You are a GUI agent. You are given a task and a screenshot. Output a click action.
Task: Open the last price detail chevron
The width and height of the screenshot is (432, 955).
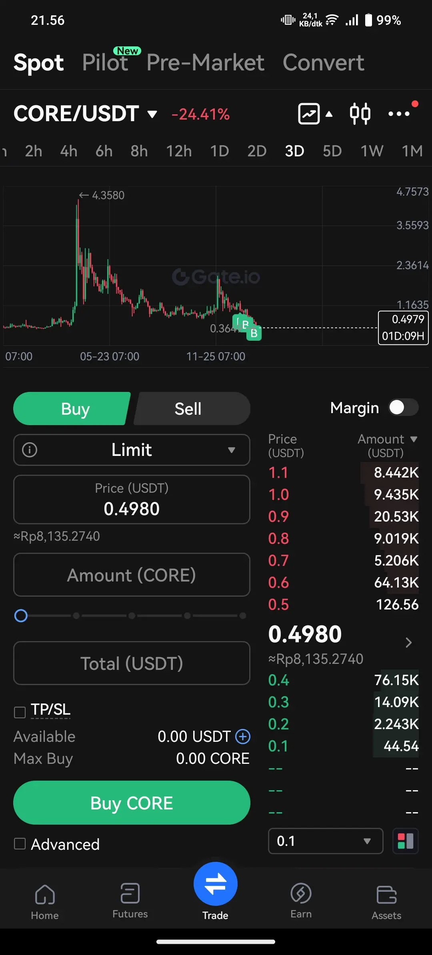tap(408, 643)
